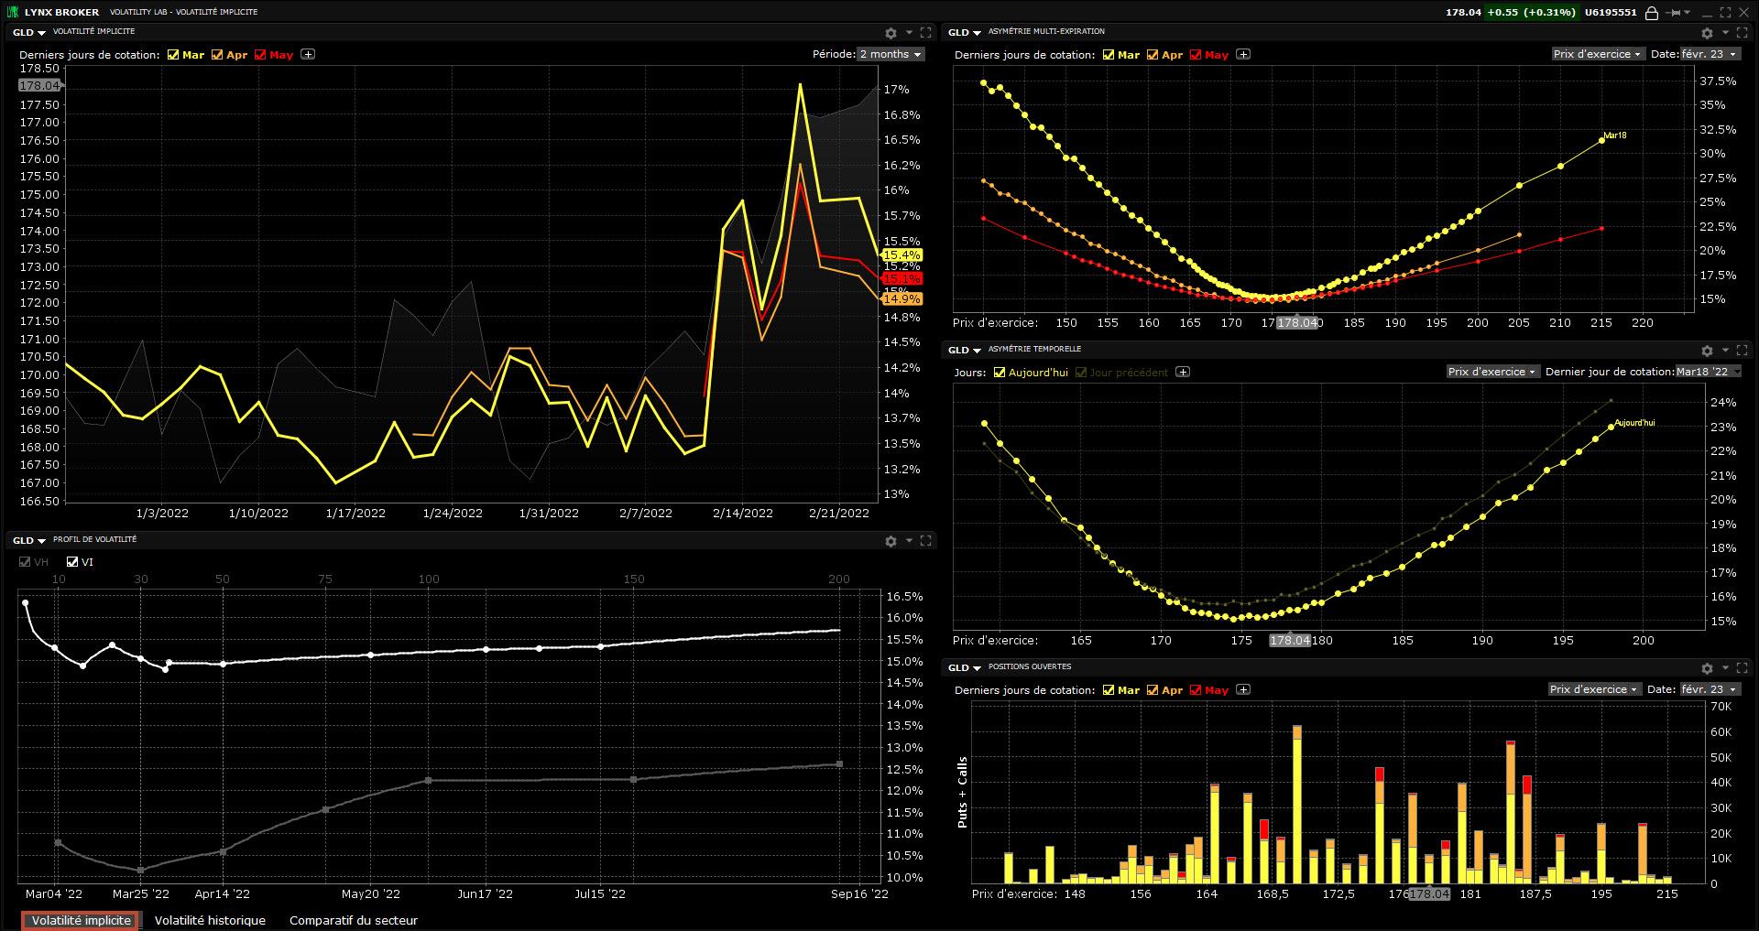The image size is (1759, 931).
Task: Click the yellow 15.4% Mar volatility label
Action: 902,255
